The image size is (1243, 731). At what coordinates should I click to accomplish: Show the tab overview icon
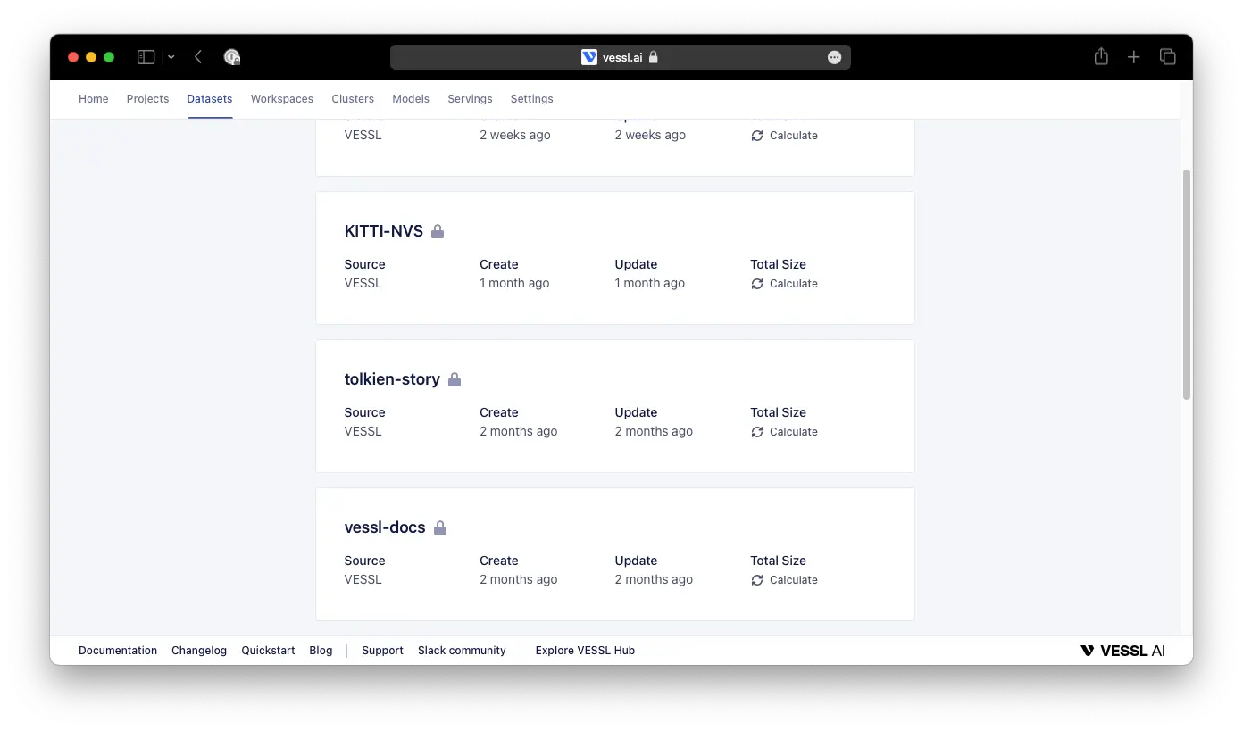[1167, 57]
